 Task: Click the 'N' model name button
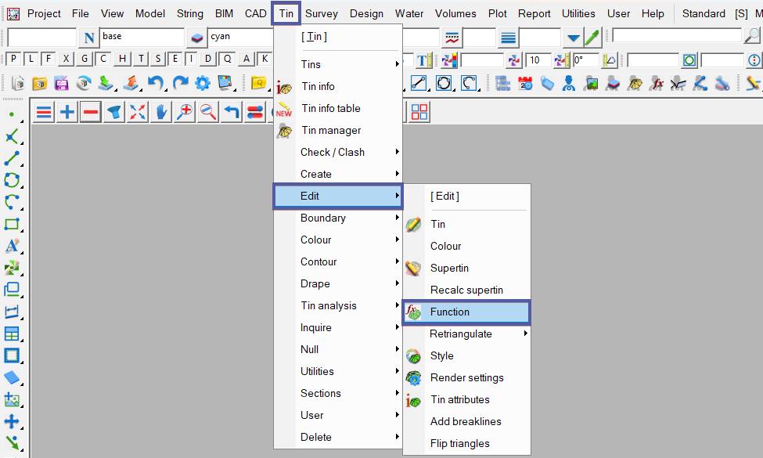click(88, 38)
